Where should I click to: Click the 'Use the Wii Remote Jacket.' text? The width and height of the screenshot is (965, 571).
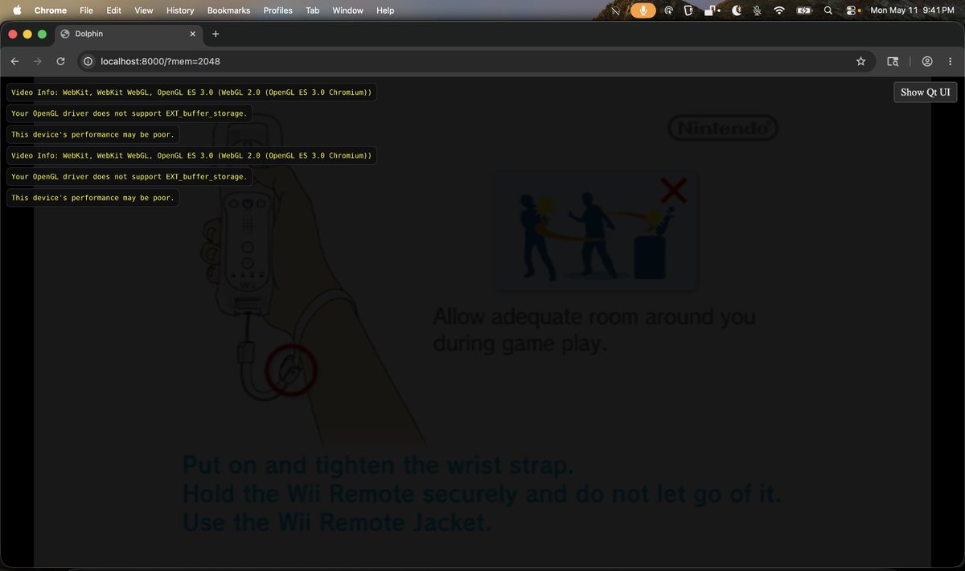coord(336,523)
